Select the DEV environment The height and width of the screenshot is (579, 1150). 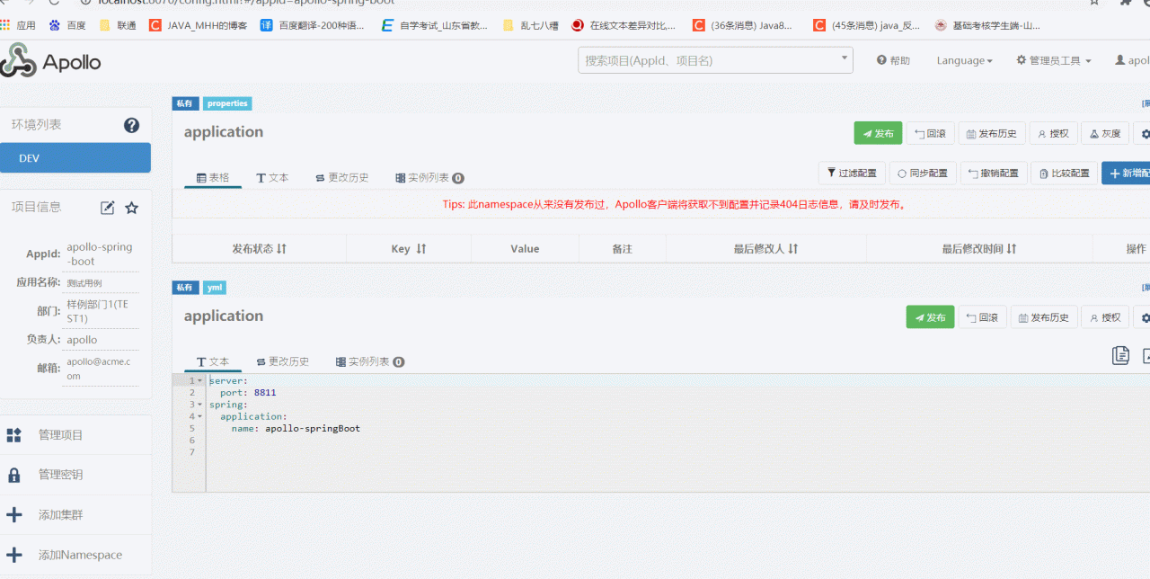tap(75, 157)
